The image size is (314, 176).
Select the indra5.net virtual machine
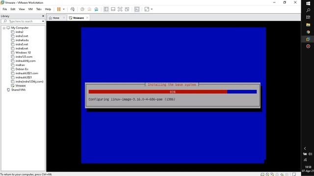[x=22, y=44]
